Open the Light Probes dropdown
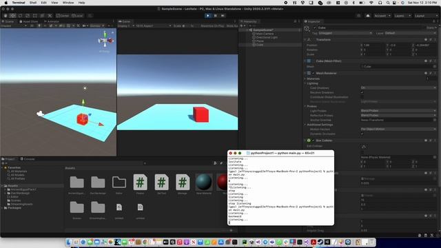The width and height of the screenshot is (441, 248). (398, 111)
